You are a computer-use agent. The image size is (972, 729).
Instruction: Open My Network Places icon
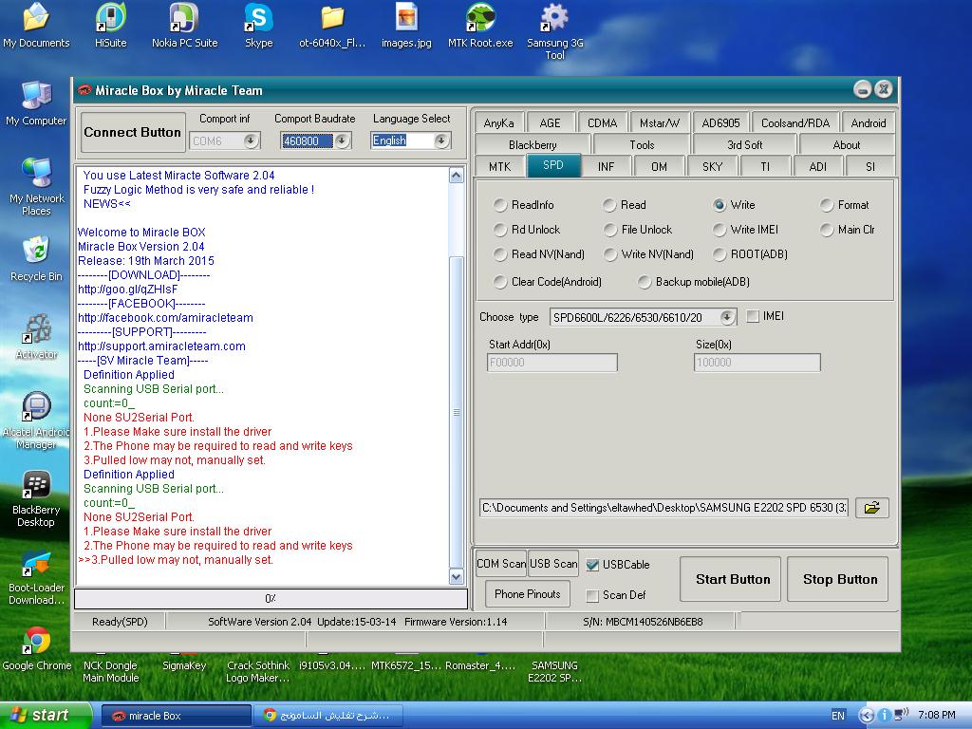coord(36,186)
